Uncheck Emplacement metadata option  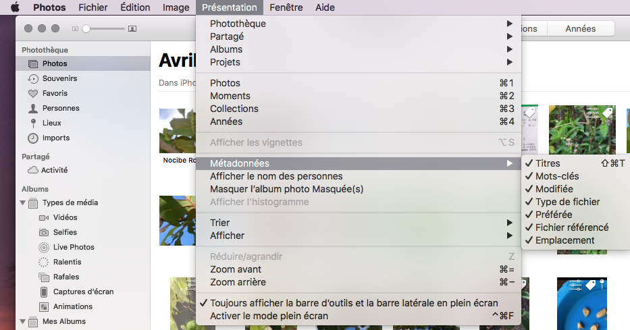click(x=575, y=240)
